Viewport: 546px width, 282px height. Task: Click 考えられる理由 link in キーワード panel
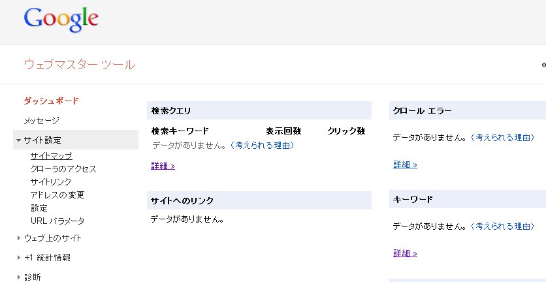pos(503,226)
